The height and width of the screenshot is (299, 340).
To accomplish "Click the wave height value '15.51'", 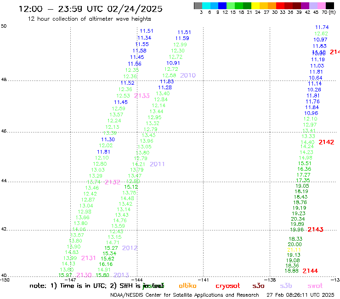I will 305,163.
